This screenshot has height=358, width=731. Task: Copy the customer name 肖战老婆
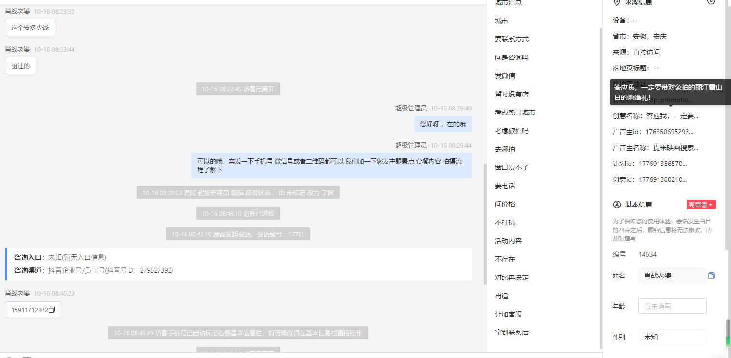point(711,275)
